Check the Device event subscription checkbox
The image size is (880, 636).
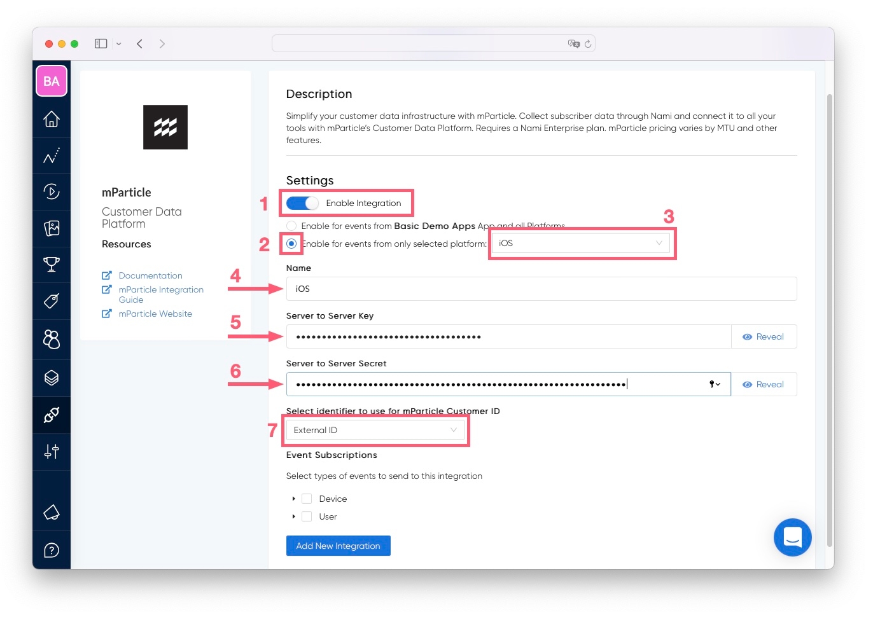[307, 499]
